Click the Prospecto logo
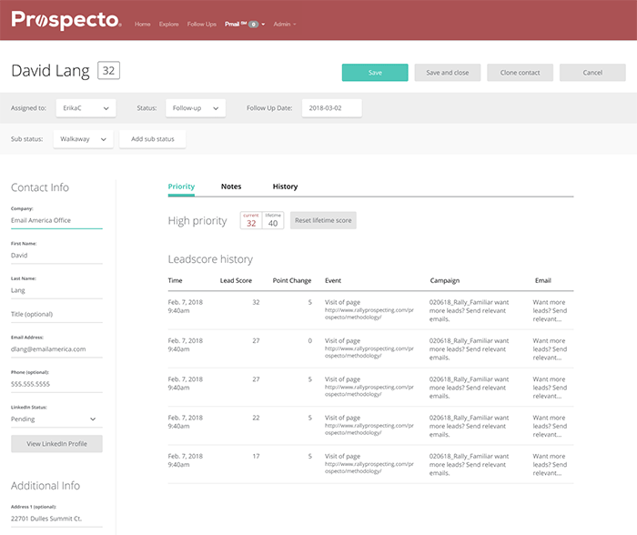Image resolution: width=637 pixels, height=535 pixels. coord(66,20)
